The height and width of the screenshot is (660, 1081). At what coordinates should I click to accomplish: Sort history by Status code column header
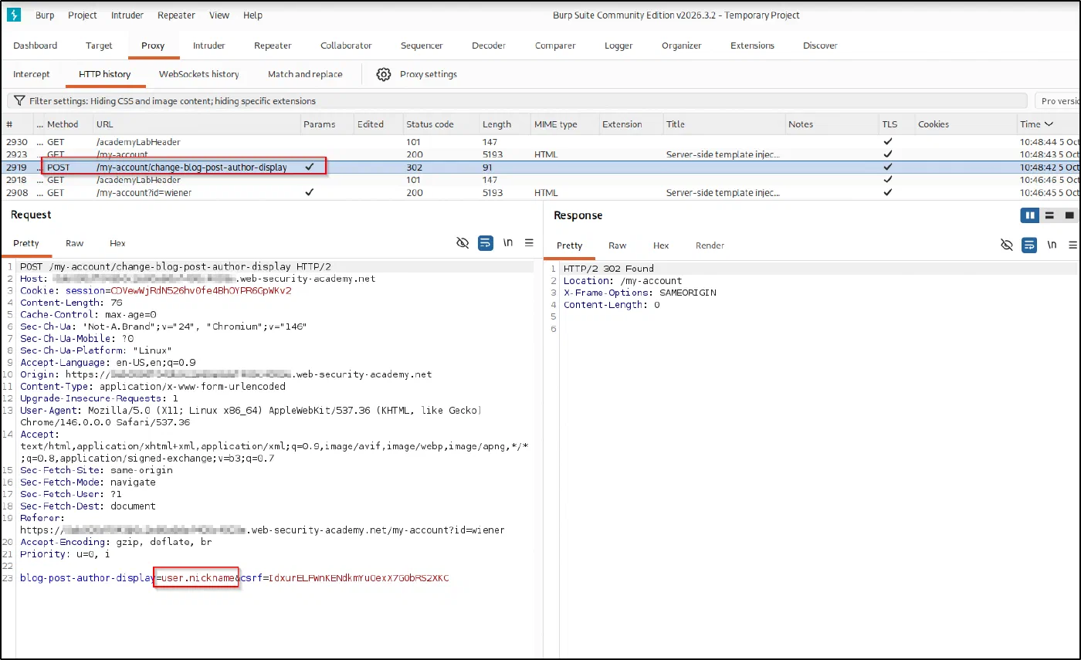441,124
